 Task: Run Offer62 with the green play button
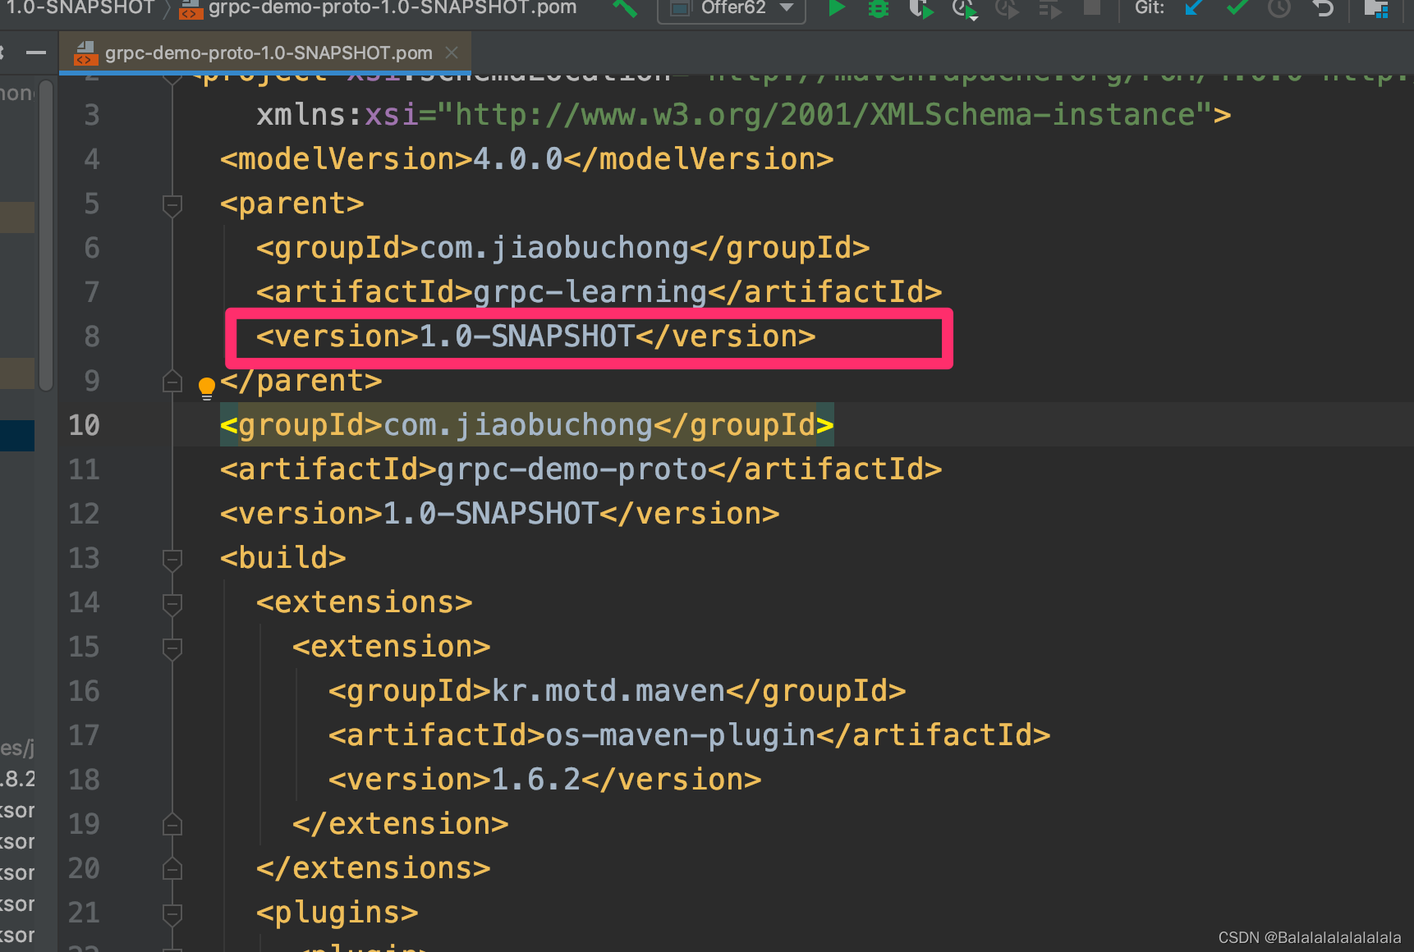(836, 8)
